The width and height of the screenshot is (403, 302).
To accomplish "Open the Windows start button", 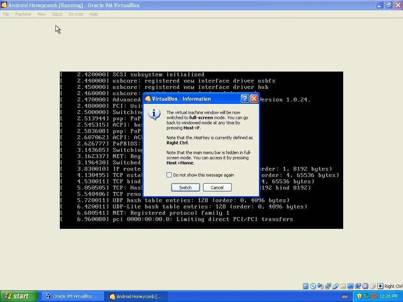I will 18,296.
